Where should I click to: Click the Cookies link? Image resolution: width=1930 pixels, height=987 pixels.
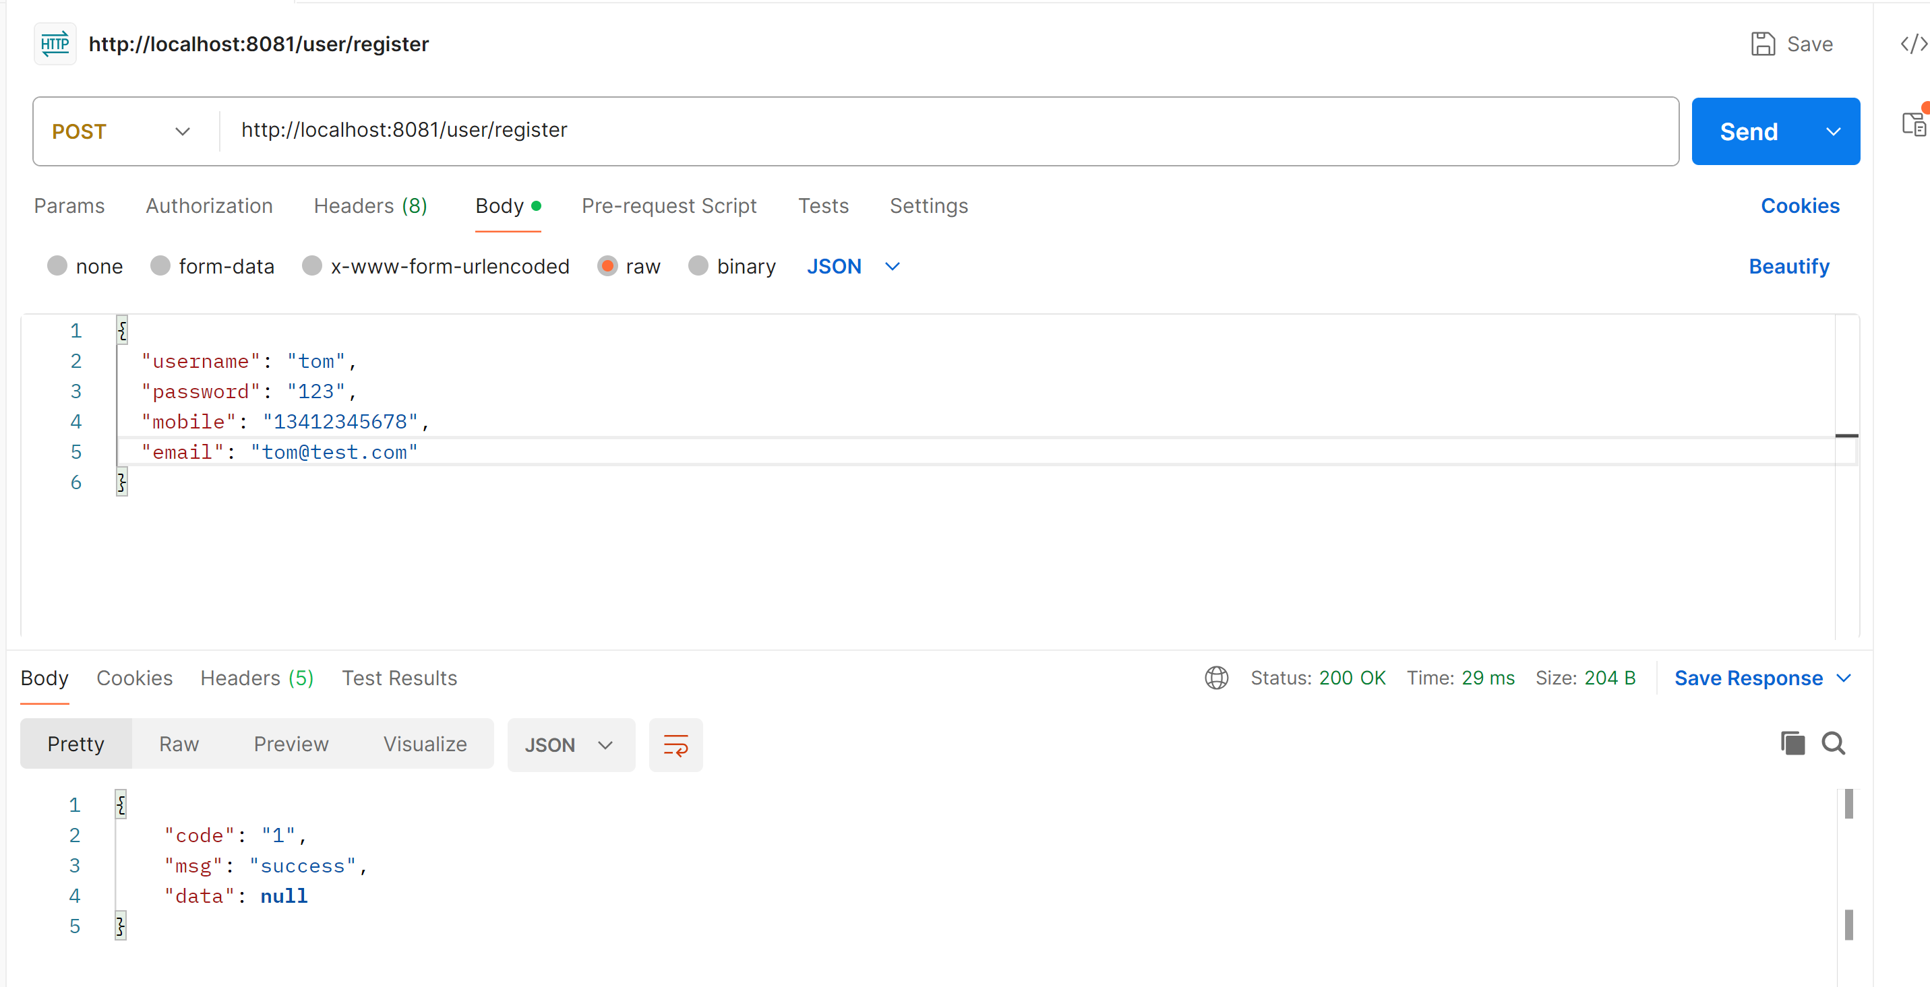pyautogui.click(x=1800, y=206)
